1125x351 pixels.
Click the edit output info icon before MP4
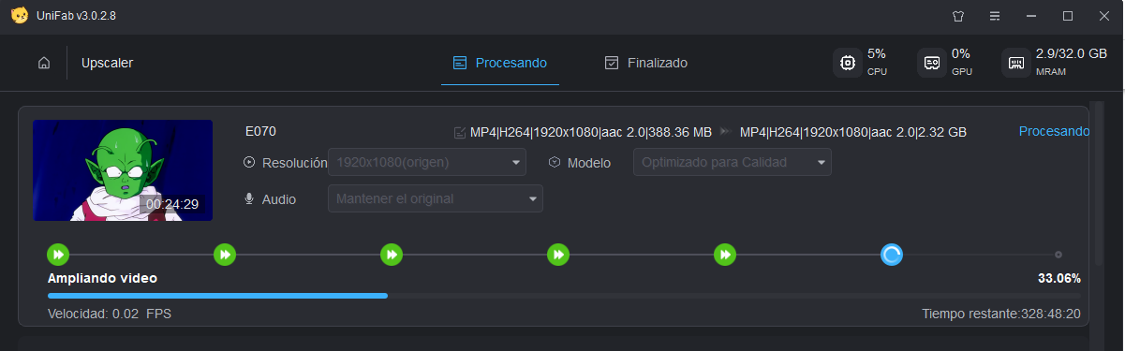(x=460, y=132)
